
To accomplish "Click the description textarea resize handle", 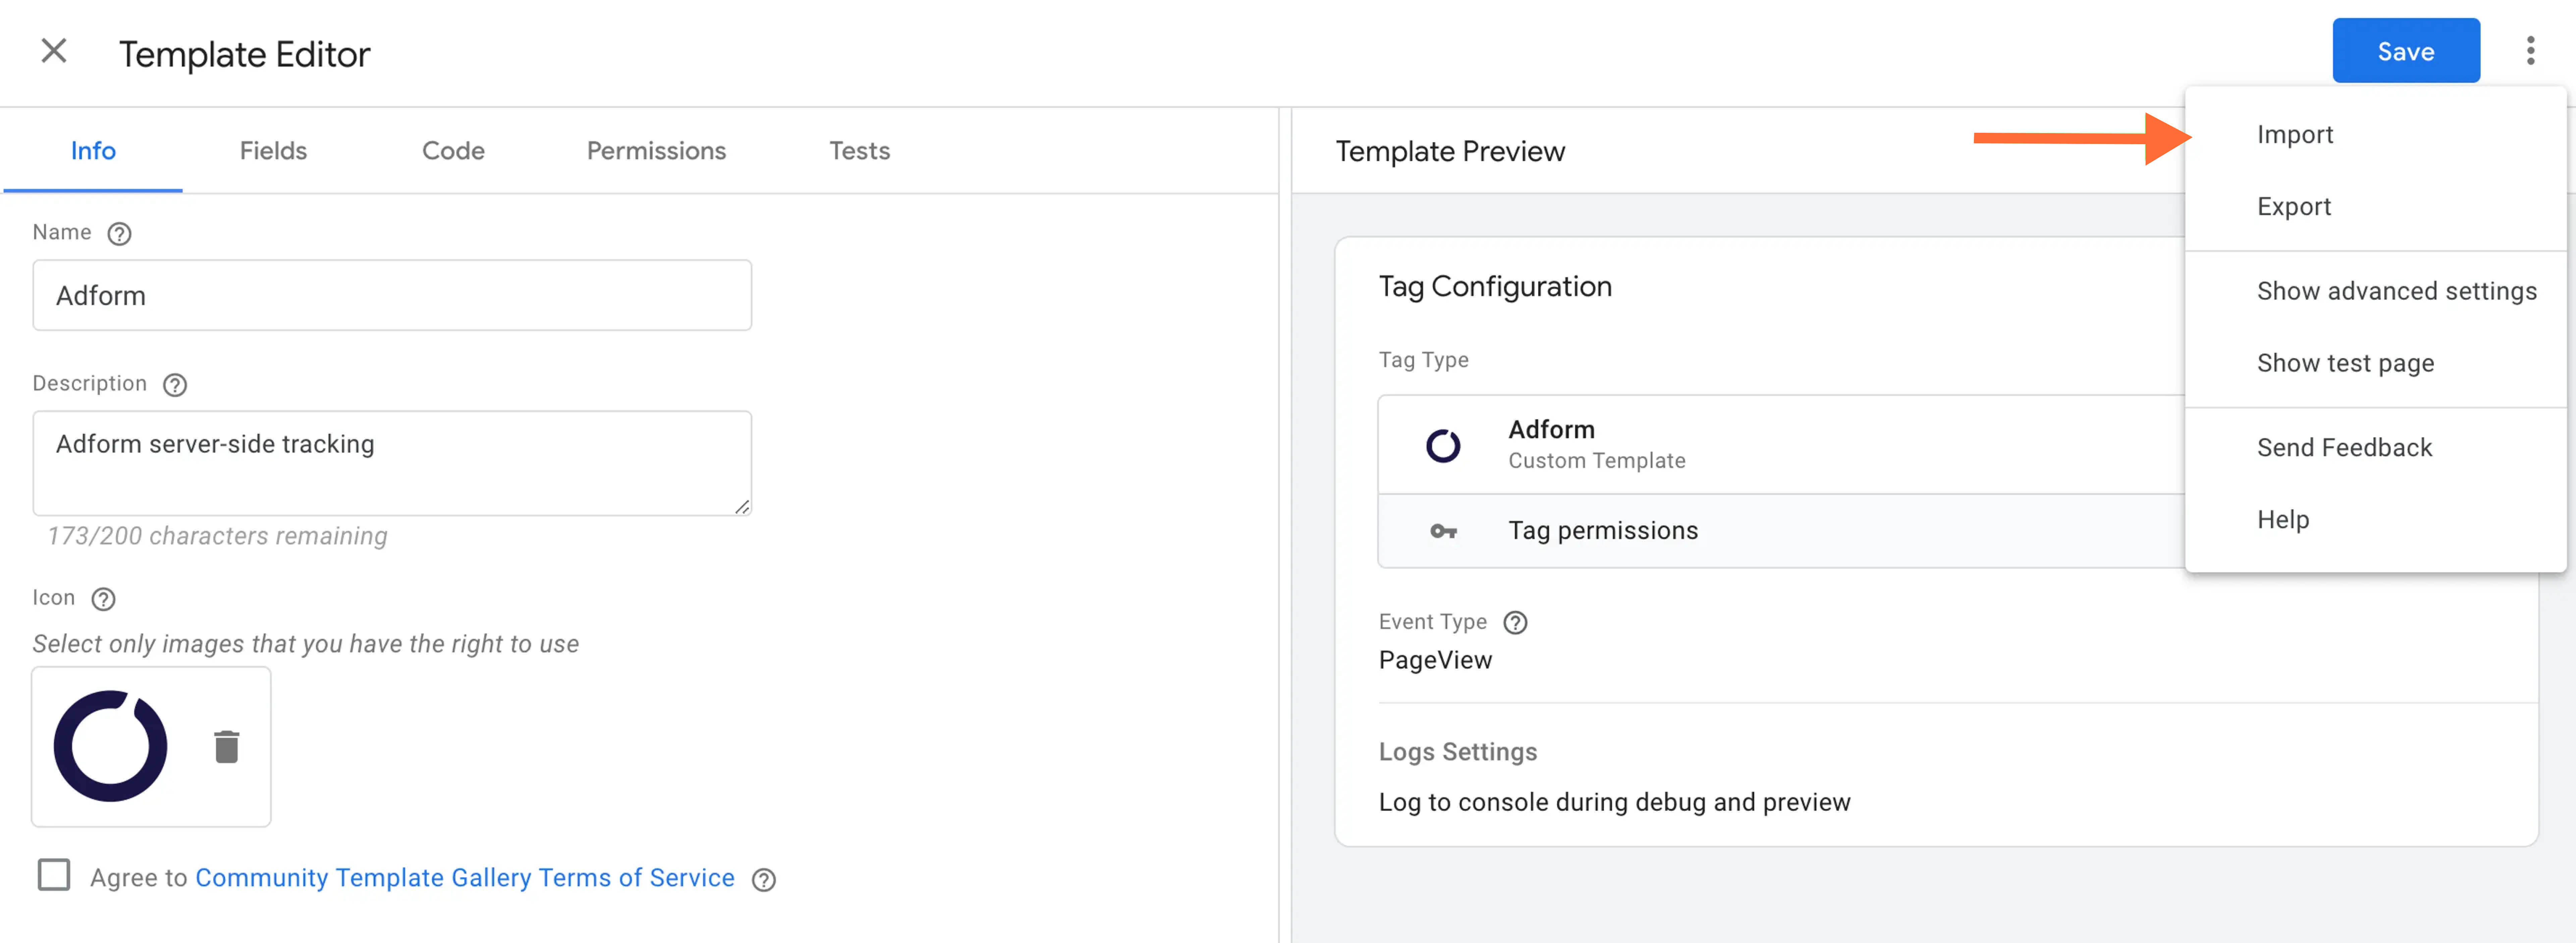I will click(x=742, y=507).
